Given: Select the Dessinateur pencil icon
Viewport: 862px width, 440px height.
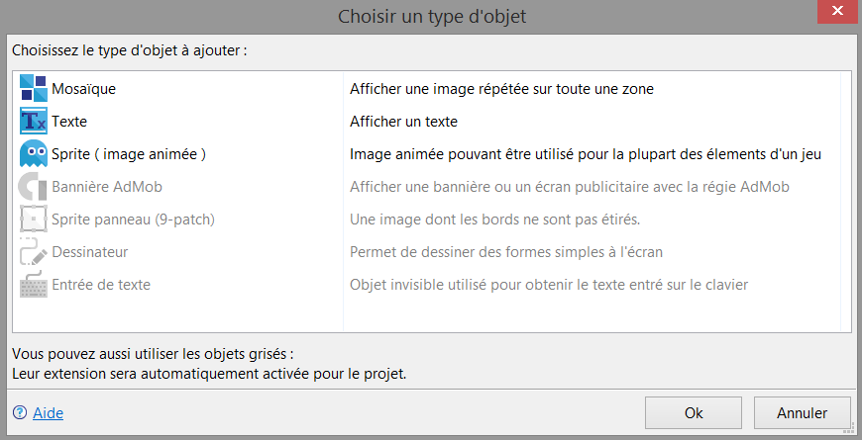Looking at the screenshot, I should (x=34, y=252).
